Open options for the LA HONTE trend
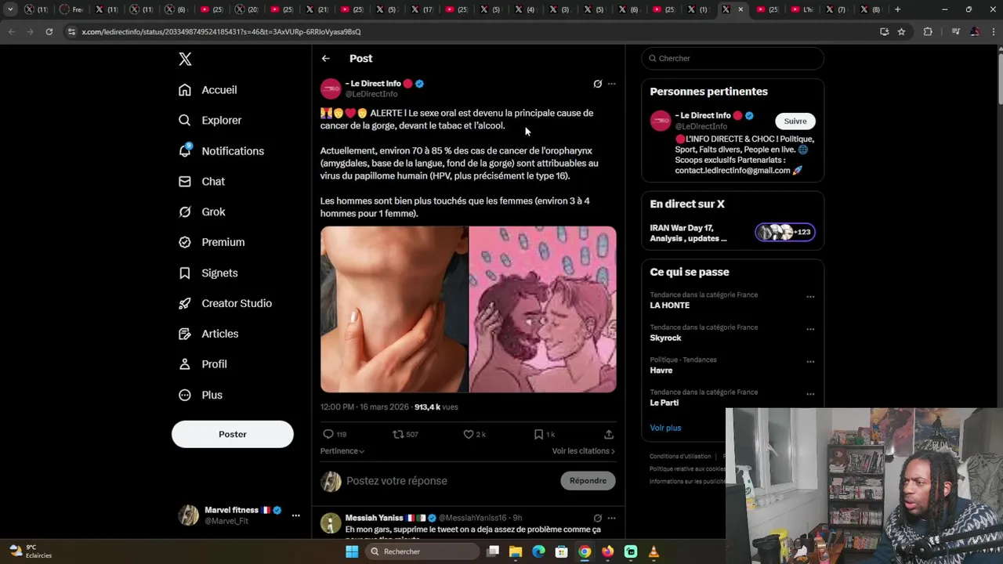The image size is (1003, 564). (810, 297)
